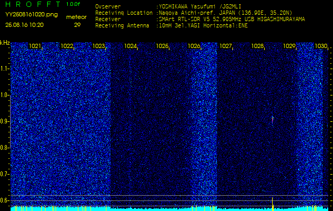Click the 0.7 kHz axis label
Viewport: 333px width, 211px height.
4,174
